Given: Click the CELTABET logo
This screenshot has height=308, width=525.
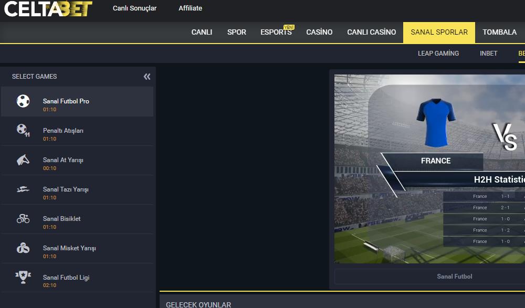Looking at the screenshot, I should coord(48,9).
